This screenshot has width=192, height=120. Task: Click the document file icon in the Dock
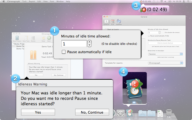pos(160,114)
